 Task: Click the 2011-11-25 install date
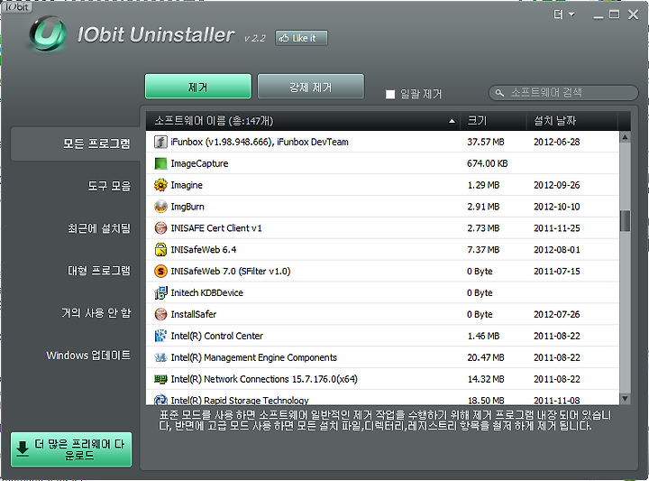(557, 228)
